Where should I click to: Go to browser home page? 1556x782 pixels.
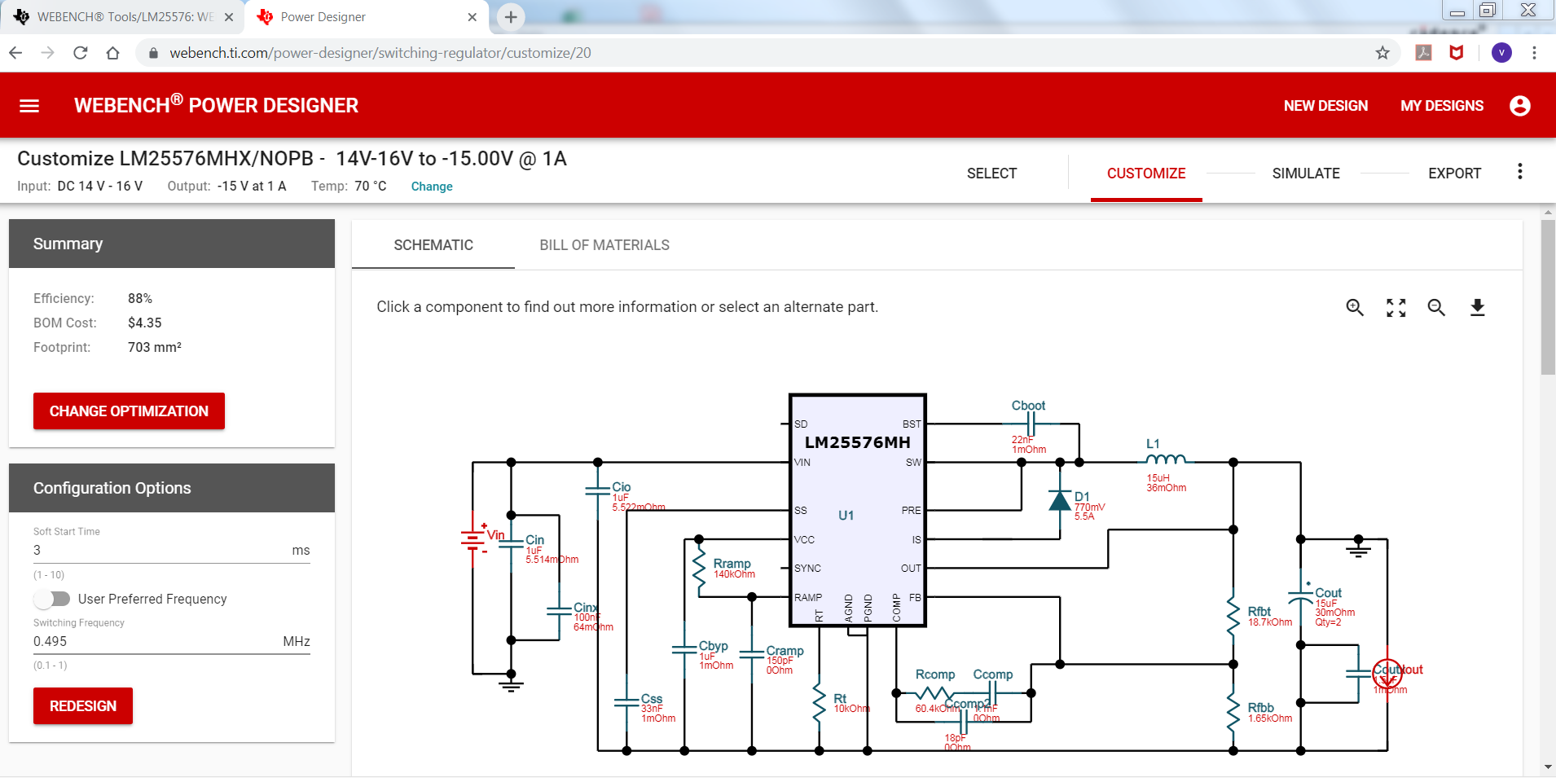112,53
